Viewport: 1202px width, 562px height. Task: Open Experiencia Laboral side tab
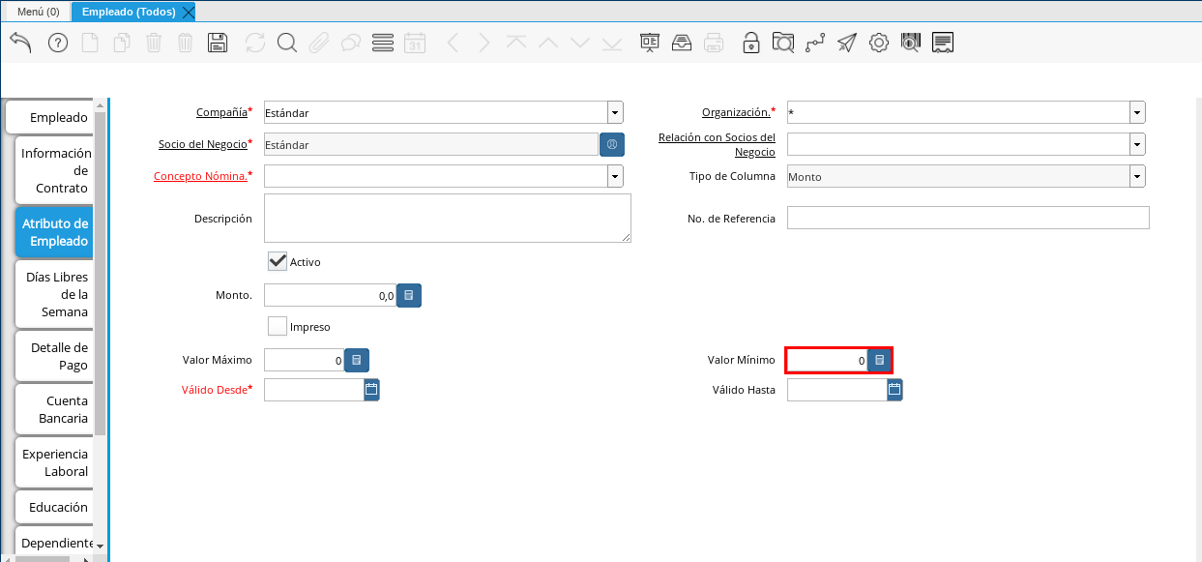tap(55, 462)
